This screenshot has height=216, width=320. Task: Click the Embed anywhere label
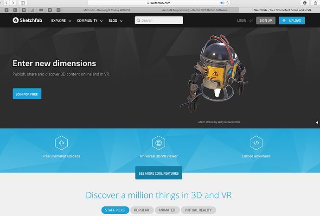coord(256,156)
